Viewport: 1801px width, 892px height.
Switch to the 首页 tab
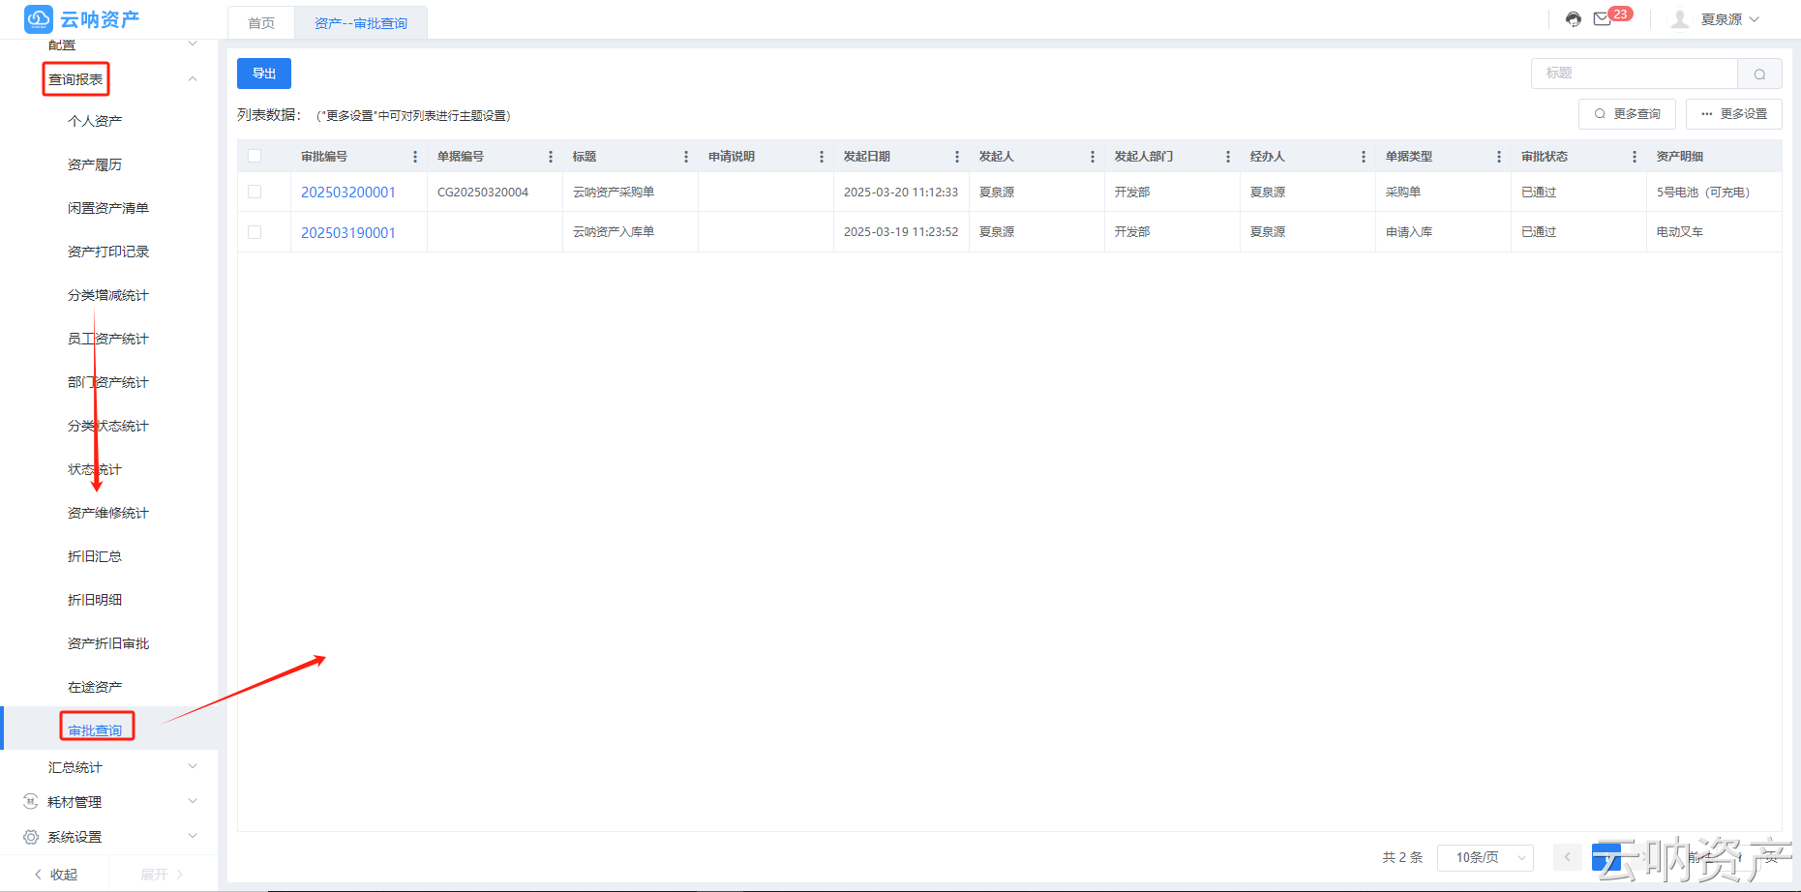tap(261, 23)
